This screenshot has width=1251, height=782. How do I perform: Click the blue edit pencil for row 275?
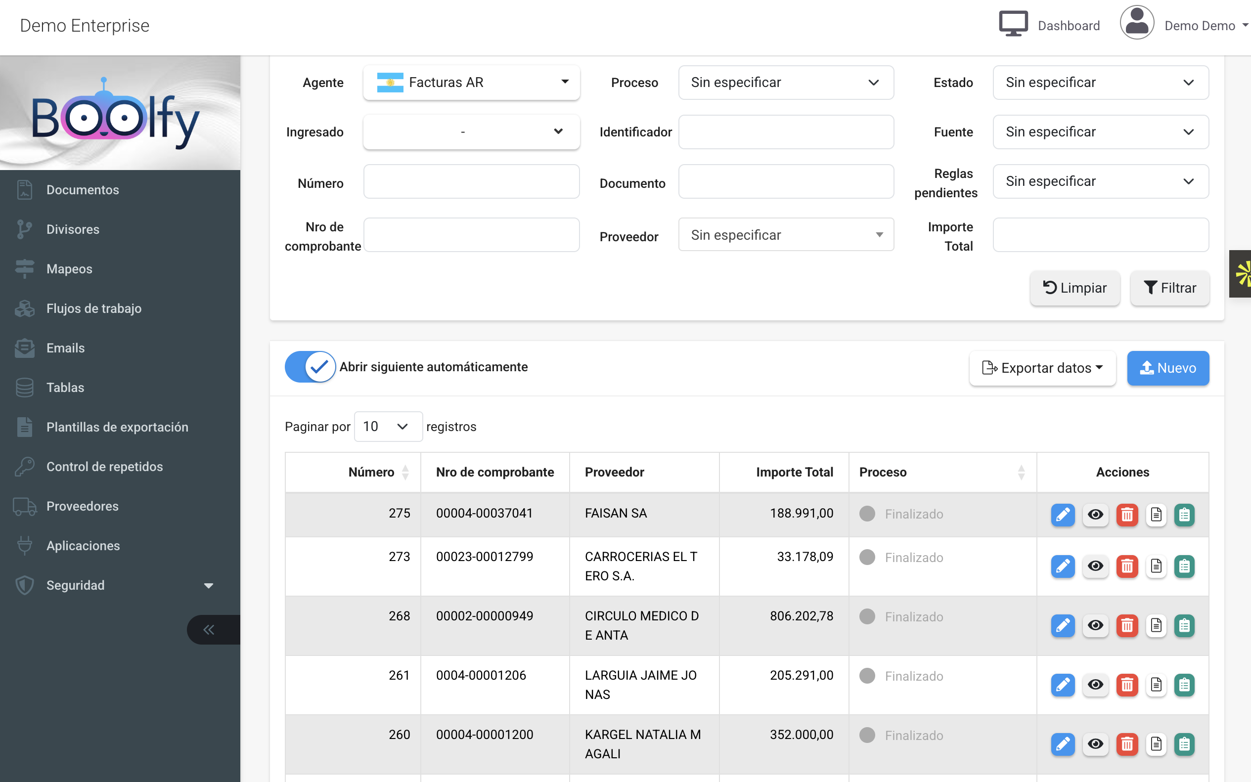[1062, 515]
